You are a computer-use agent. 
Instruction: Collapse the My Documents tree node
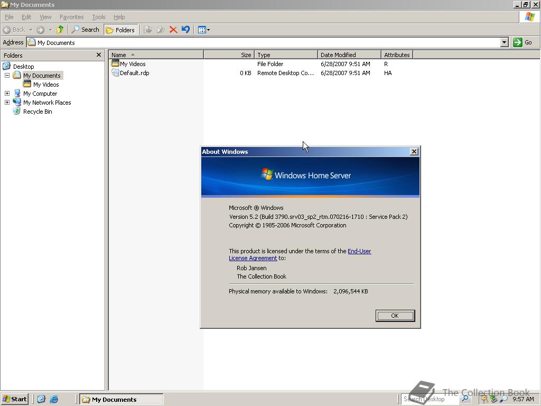tap(7, 75)
